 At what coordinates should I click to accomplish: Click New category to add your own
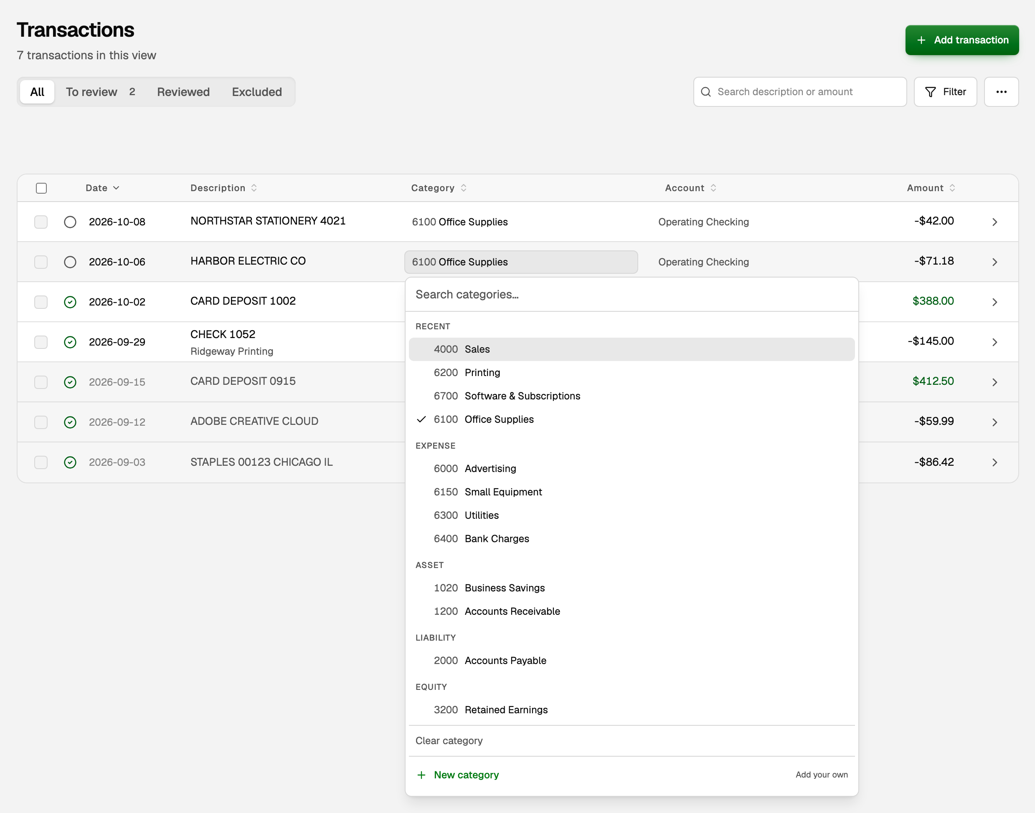tap(632, 775)
